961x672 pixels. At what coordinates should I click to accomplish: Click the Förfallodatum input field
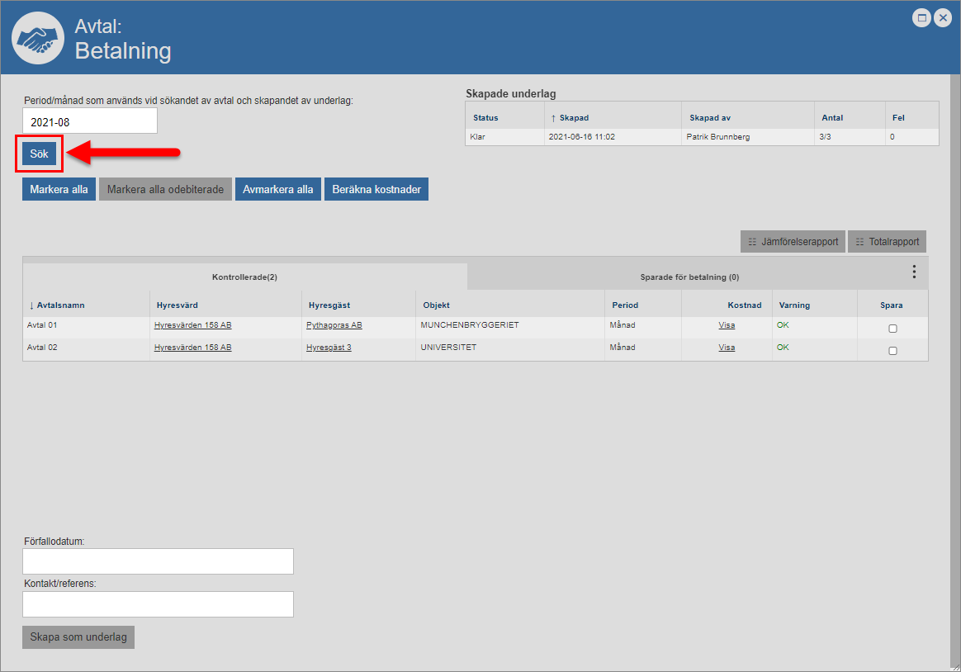pyautogui.click(x=158, y=561)
